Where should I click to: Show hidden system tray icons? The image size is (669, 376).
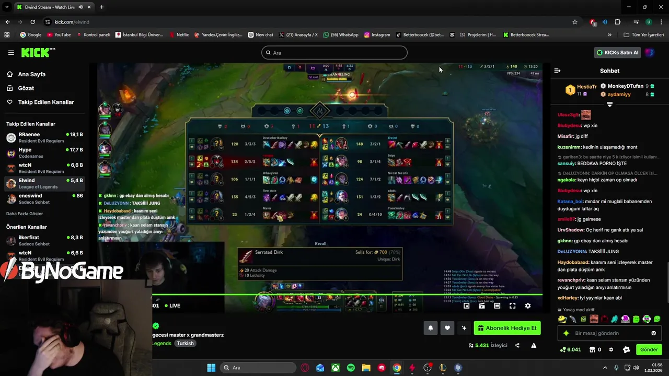[x=605, y=368]
